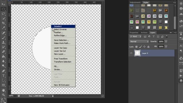Switch to the Actions tab
The image size is (183, 103).
[144, 33]
